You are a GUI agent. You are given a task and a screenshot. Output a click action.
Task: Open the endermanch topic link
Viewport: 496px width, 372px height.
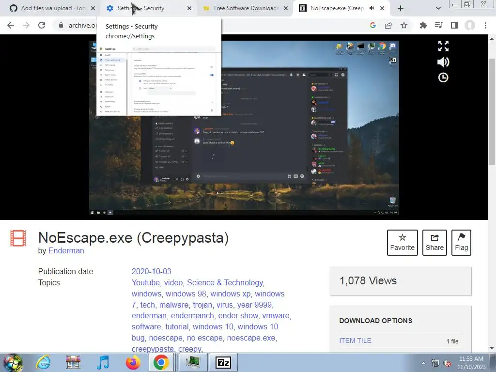(192, 316)
